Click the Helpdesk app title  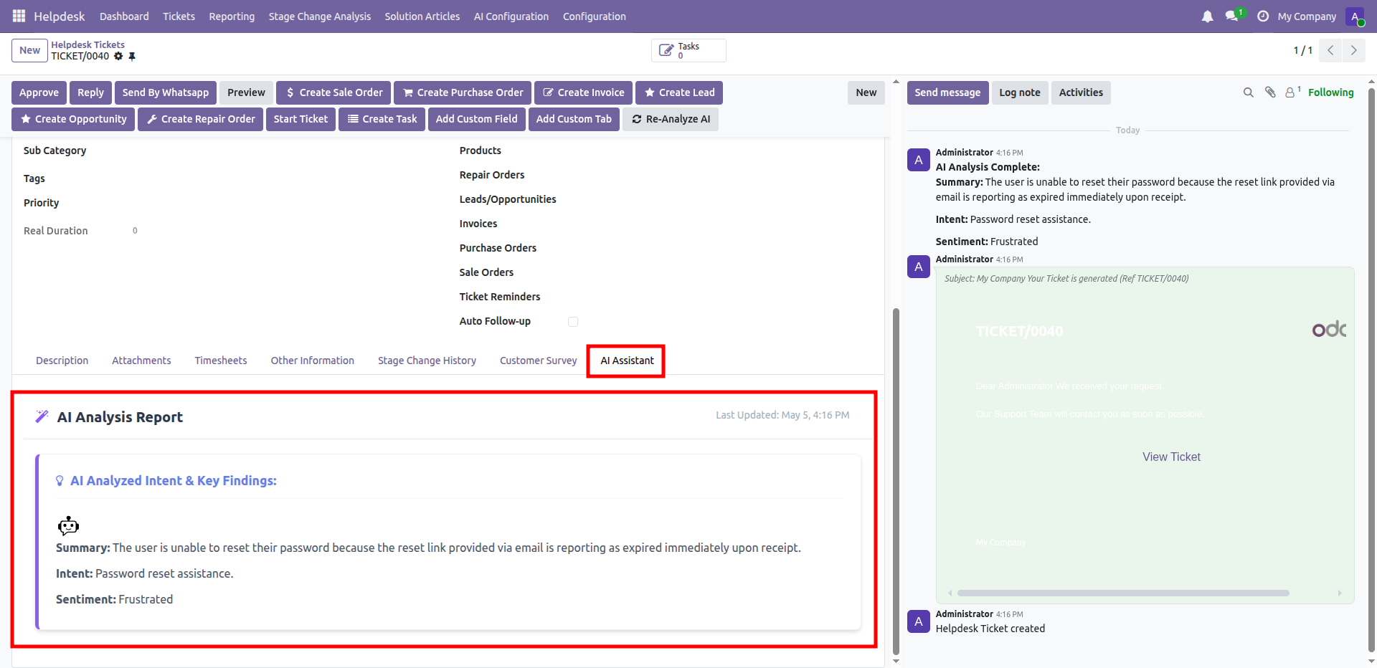[x=59, y=16]
